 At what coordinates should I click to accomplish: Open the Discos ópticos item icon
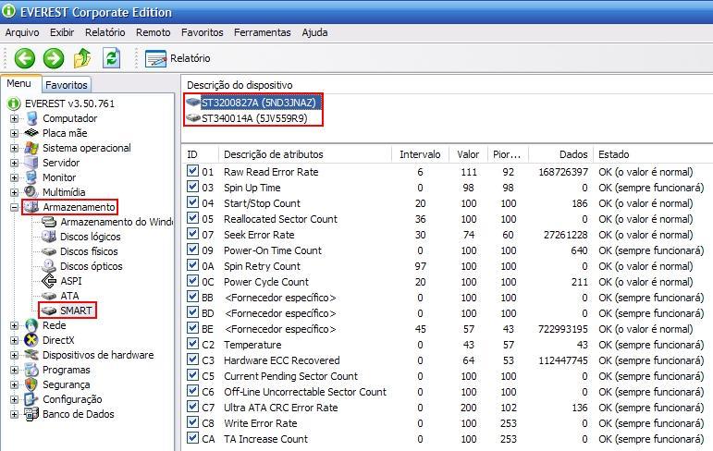tap(49, 266)
